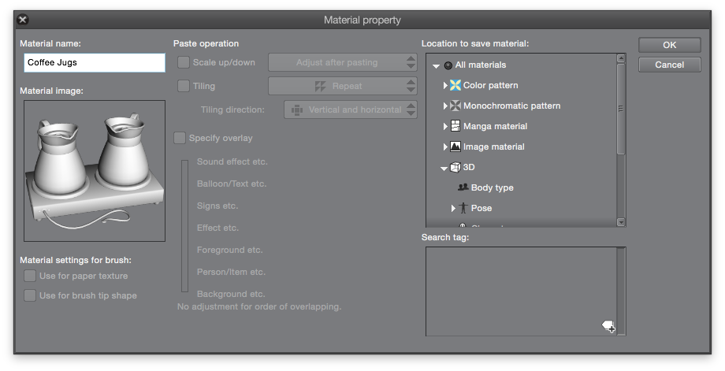This screenshot has width=725, height=371.
Task: Click the Monochromatic pattern icon
Action: click(455, 106)
